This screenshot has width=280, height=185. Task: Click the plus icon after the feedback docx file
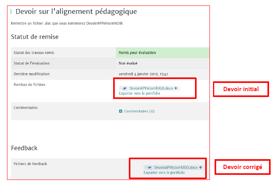[201, 167]
